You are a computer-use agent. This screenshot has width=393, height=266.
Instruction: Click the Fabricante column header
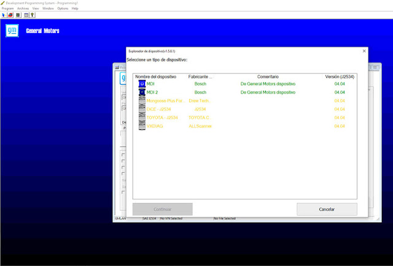coord(200,77)
